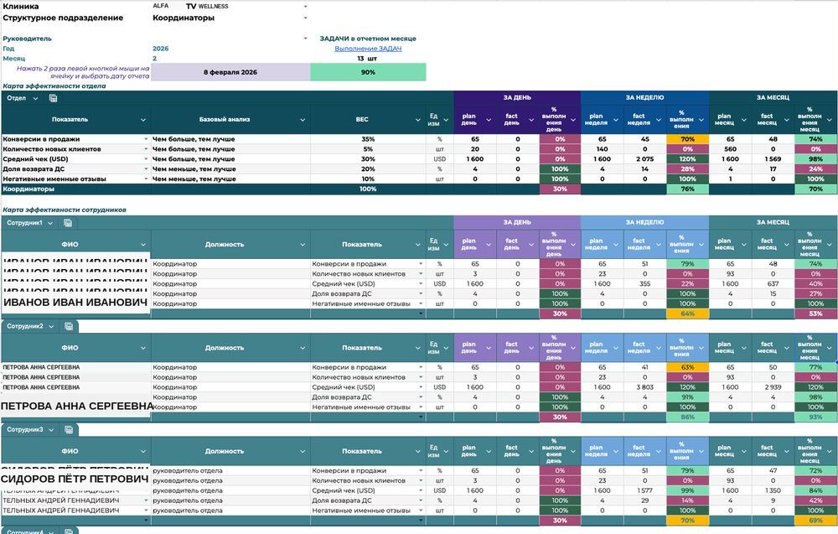Select the ЗА НЕДЕЛЮ header in Отдел table
Image resolution: width=838 pixels, height=534 pixels.
644,98
